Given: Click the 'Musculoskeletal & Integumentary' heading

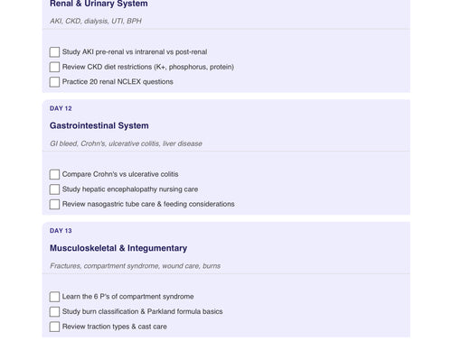Looking at the screenshot, I should (118, 248).
